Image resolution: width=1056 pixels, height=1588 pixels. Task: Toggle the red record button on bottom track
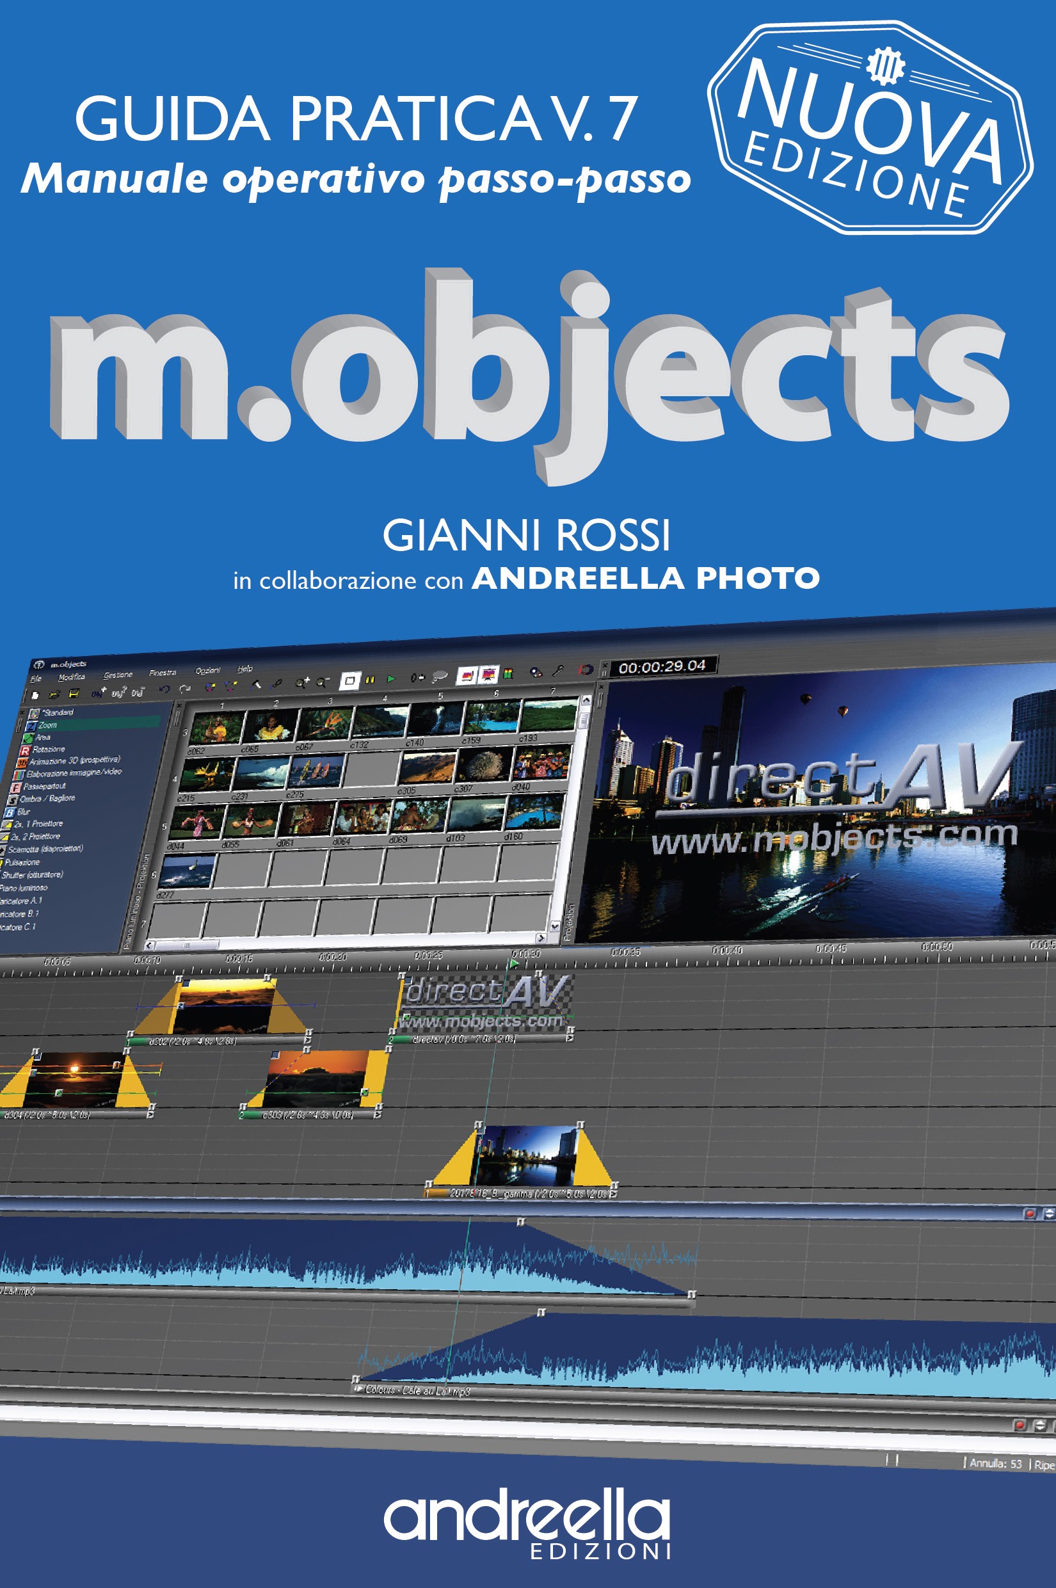(1020, 1424)
